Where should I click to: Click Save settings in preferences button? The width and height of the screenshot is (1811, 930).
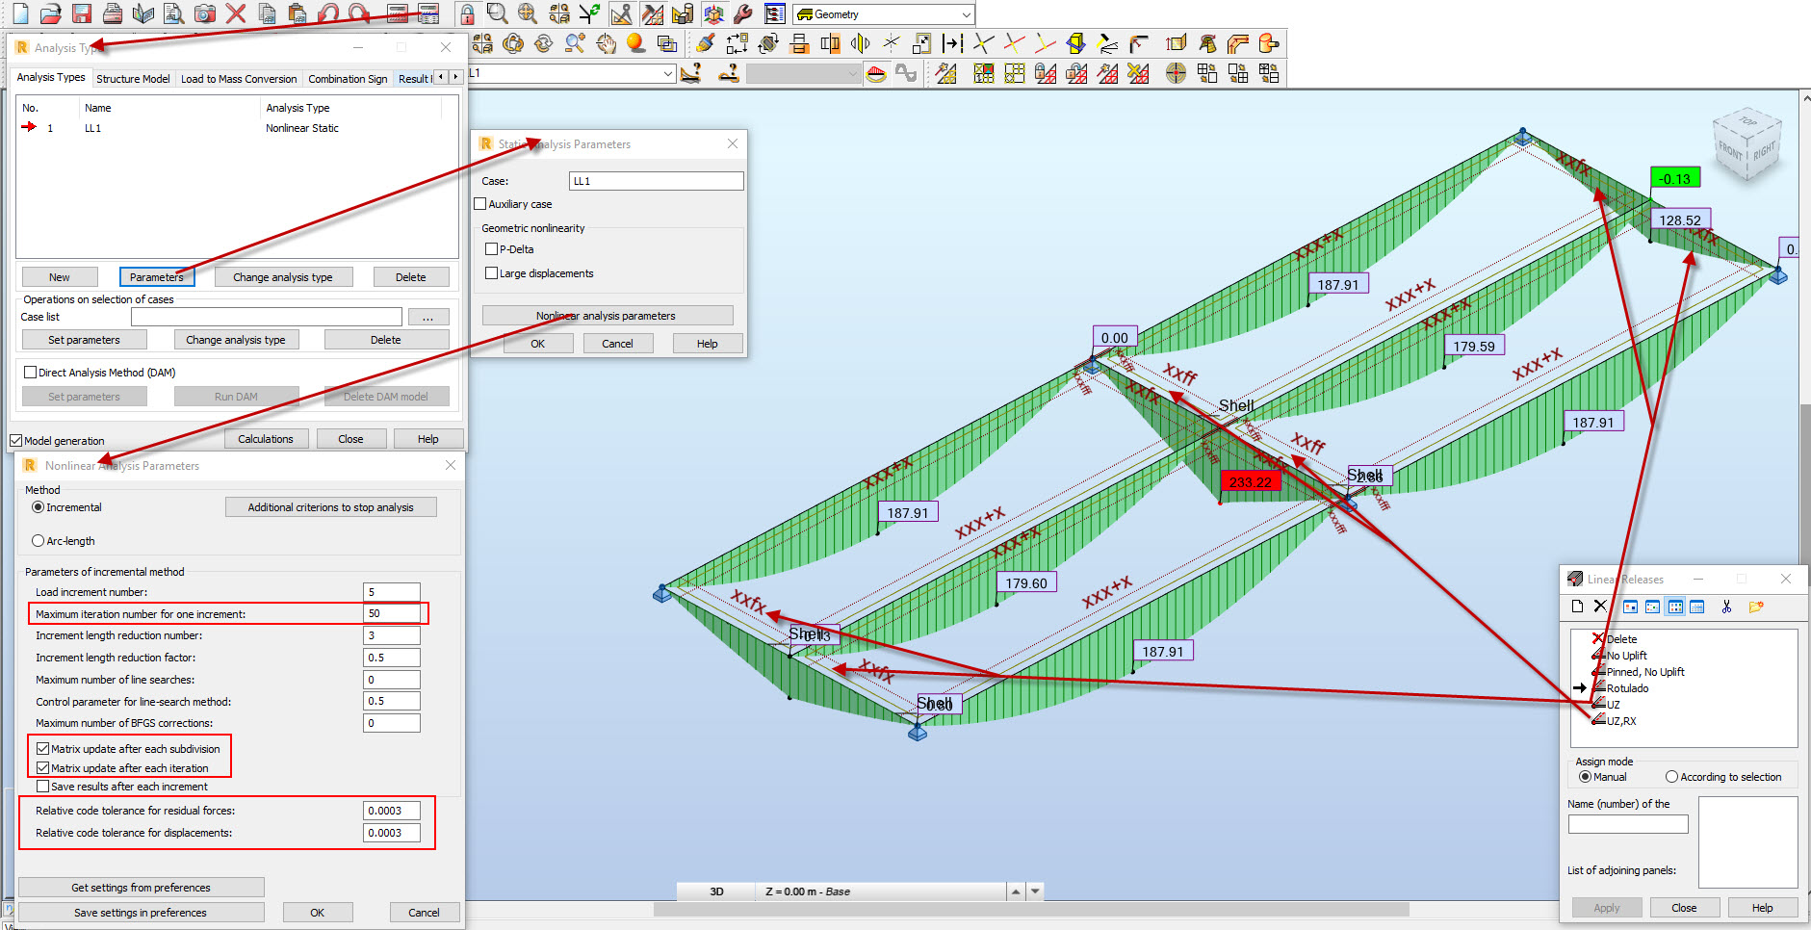141,913
